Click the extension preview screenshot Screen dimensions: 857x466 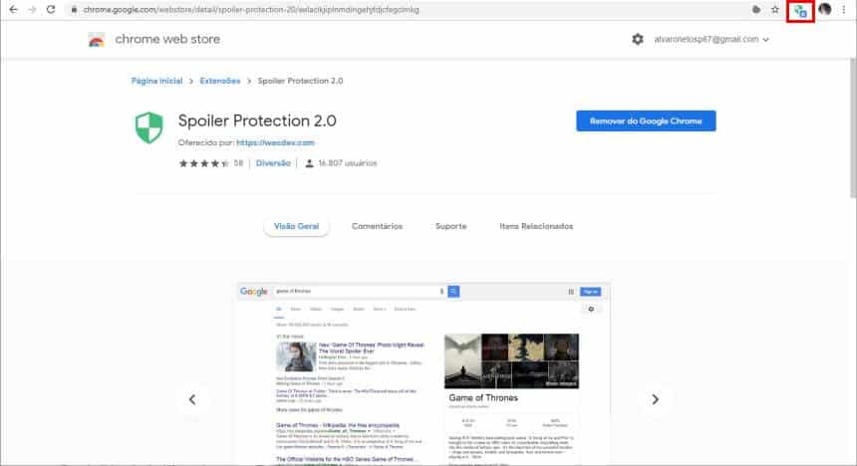(424, 373)
